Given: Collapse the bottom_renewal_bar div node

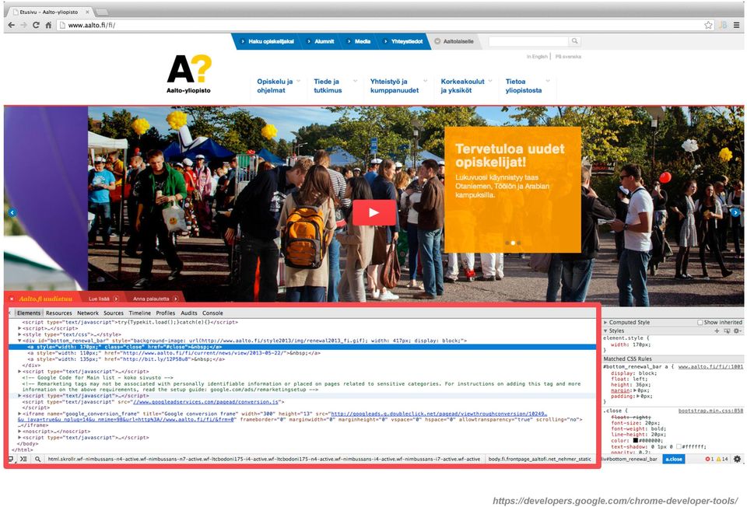Looking at the screenshot, I should (x=19, y=341).
